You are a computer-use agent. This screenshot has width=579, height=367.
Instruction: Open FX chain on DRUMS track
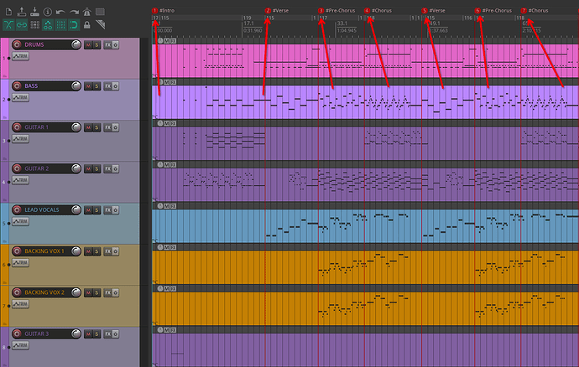click(x=107, y=44)
